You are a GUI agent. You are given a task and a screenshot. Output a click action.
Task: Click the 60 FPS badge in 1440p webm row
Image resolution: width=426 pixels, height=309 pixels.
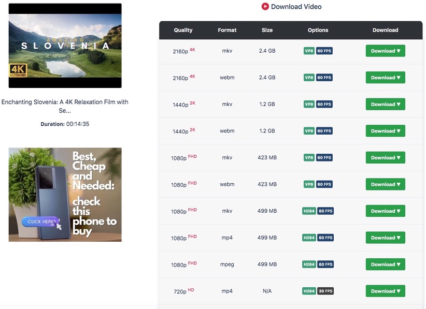click(324, 131)
